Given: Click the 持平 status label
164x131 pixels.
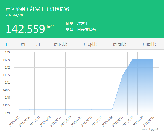Looking at the screenshot, I should (50, 26).
